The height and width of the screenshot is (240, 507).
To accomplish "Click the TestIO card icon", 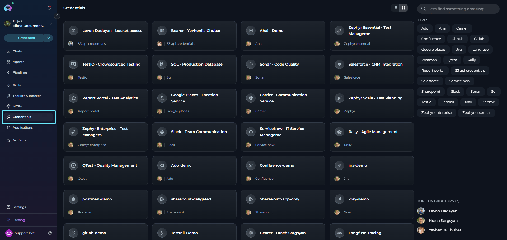I will click(73, 65).
